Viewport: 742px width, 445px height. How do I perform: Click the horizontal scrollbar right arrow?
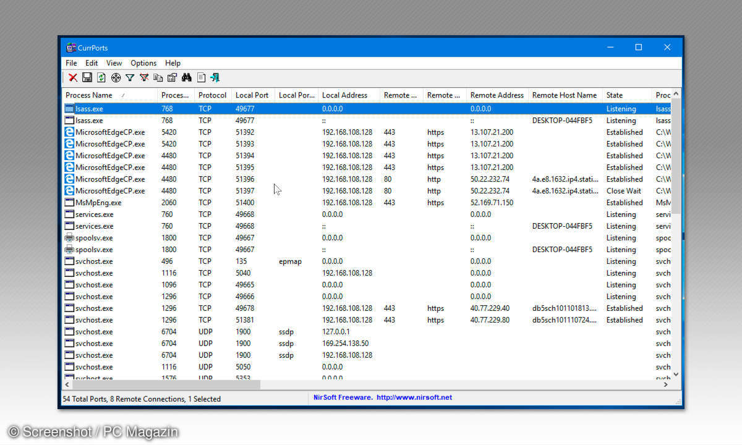[666, 384]
